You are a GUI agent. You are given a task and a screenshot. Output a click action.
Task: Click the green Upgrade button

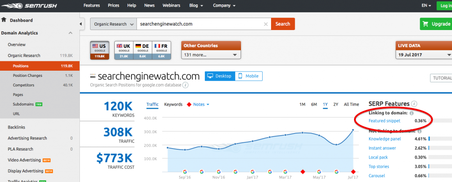[436, 24]
